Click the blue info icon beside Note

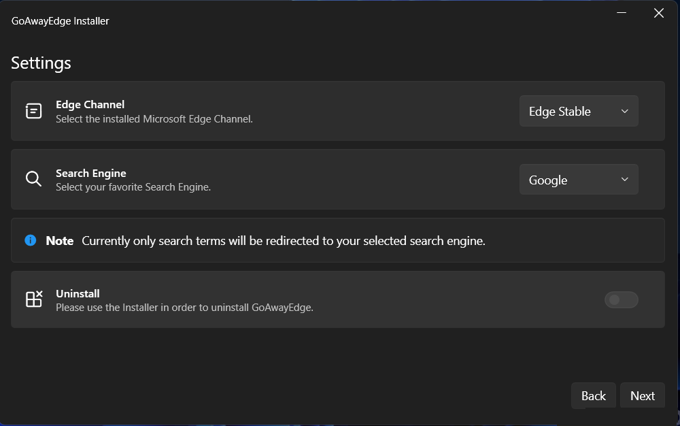pos(31,240)
